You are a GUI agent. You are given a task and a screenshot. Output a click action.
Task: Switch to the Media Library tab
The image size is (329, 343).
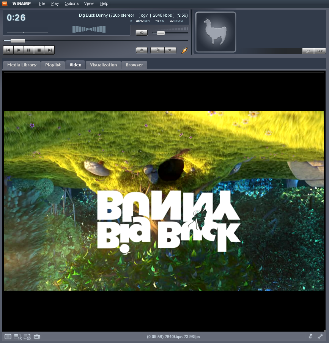(x=22, y=65)
